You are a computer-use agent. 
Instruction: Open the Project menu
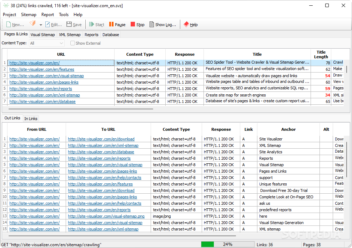coord(9,15)
